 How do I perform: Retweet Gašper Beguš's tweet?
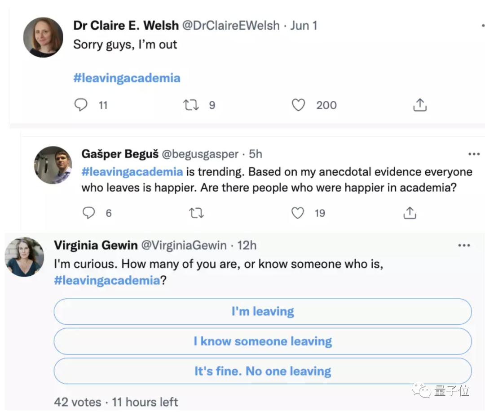pyautogui.click(x=196, y=213)
